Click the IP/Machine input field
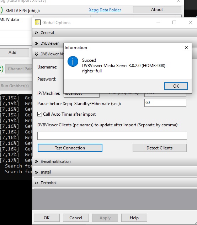Viewport: 197px width, 225px height. (81, 95)
